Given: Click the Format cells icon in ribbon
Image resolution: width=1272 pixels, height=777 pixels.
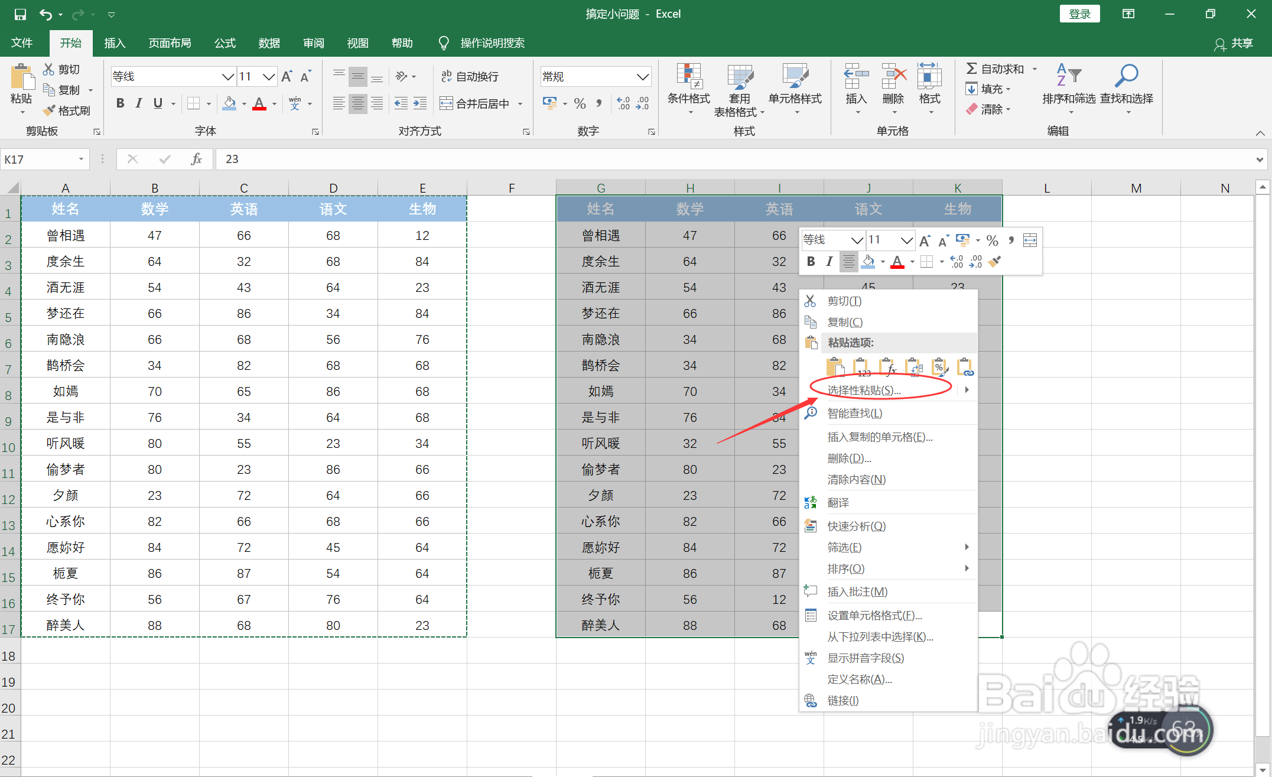Looking at the screenshot, I should 929,77.
